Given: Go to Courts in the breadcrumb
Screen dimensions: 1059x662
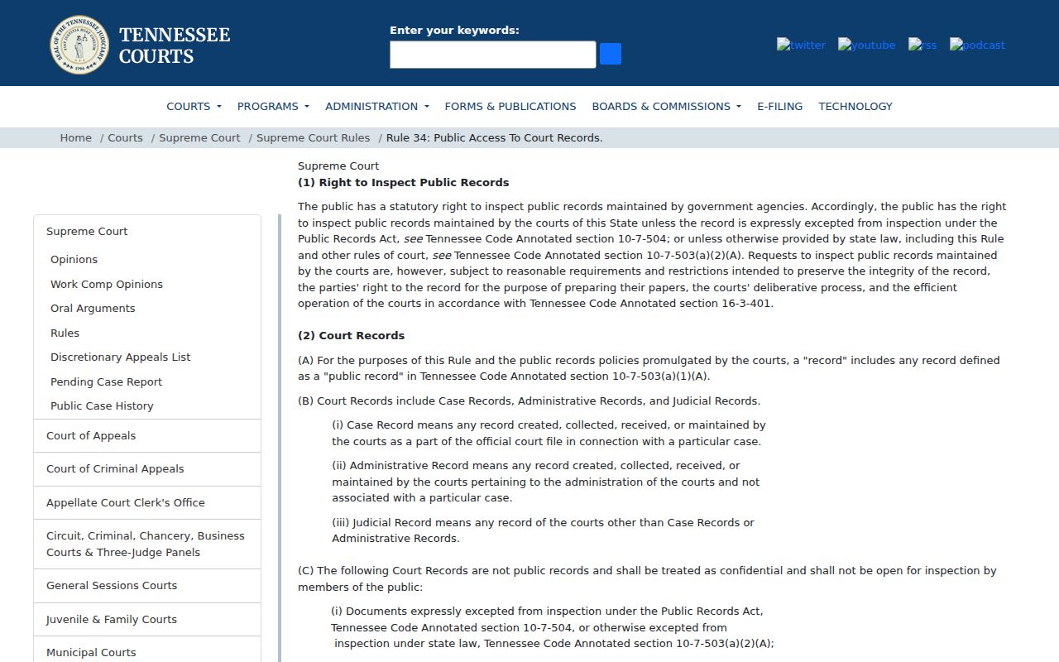Looking at the screenshot, I should pos(125,138).
